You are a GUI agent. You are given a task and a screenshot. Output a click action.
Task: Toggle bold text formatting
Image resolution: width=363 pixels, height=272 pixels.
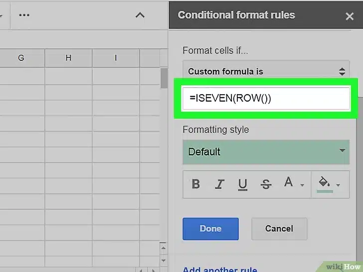click(x=196, y=184)
